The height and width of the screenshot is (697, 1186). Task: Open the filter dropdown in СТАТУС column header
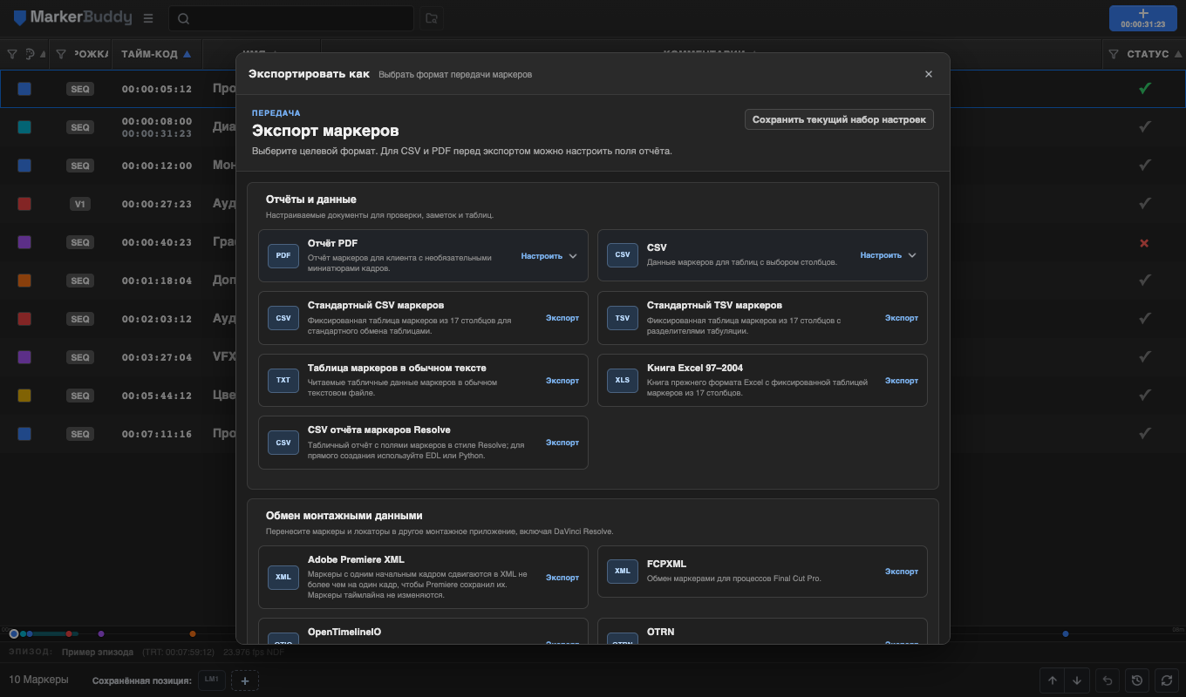coord(1114,54)
